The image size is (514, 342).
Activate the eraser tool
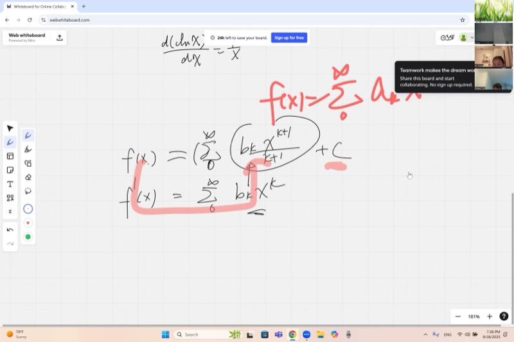pyautogui.click(x=28, y=177)
